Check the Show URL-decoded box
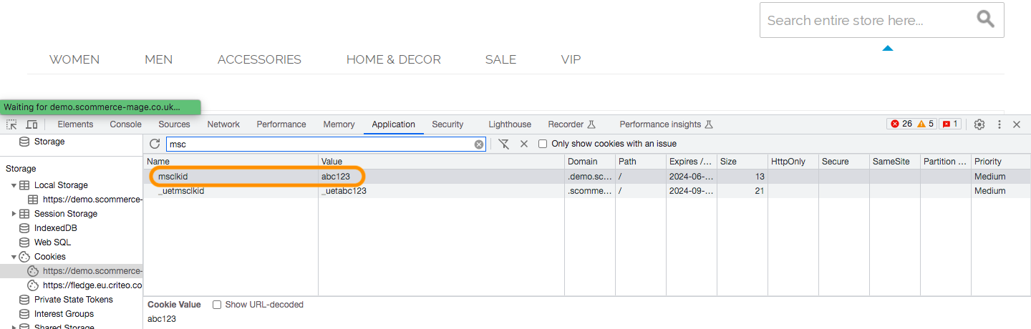1031x329 pixels. [217, 305]
